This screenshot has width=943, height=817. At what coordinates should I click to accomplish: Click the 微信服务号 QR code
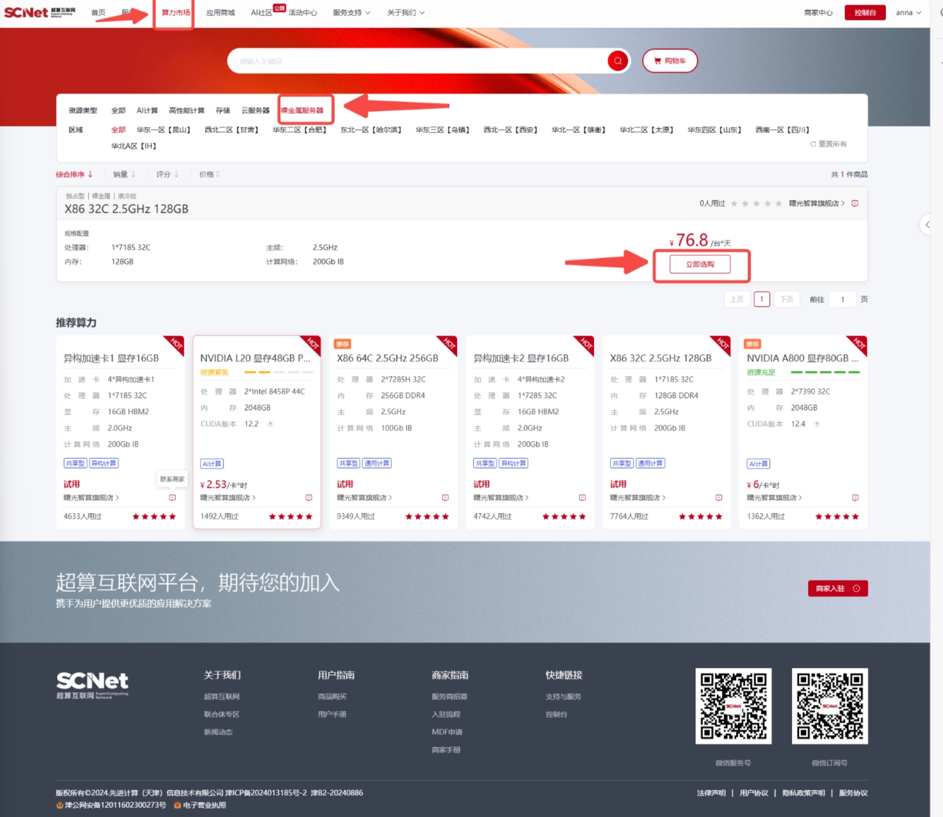(x=733, y=706)
